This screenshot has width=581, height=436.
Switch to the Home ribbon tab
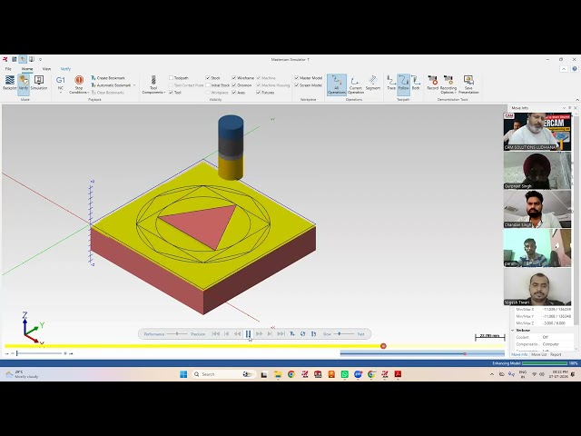(x=27, y=69)
